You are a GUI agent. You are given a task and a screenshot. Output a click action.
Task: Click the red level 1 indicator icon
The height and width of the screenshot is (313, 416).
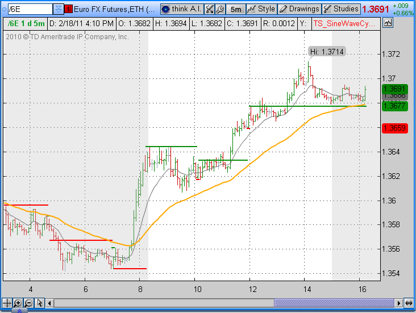tap(68, 9)
